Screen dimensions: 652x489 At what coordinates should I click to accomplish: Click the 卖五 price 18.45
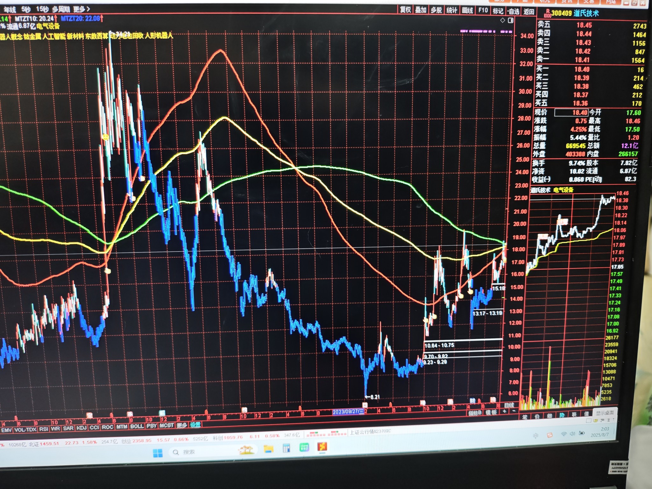pos(584,25)
